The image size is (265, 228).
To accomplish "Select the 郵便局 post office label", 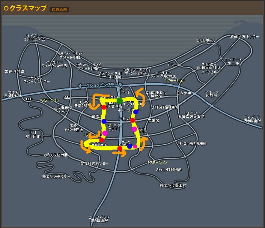I will tap(97, 116).
